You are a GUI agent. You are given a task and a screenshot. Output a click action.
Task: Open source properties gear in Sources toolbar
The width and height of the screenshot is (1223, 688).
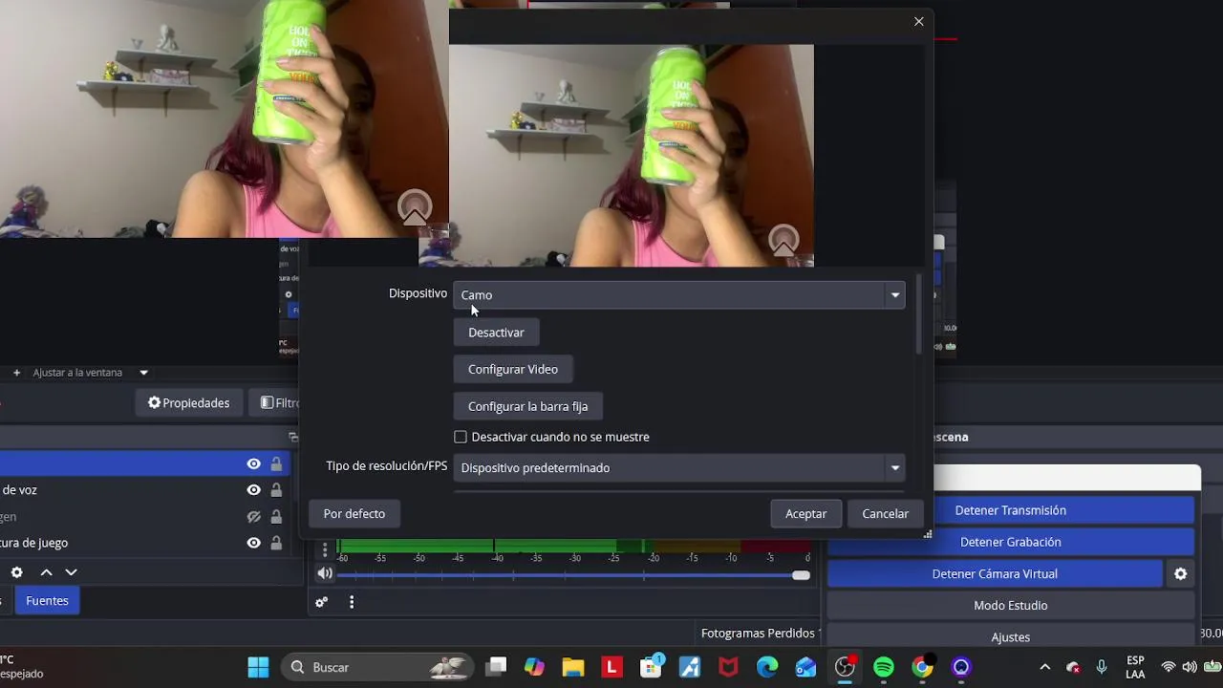(x=16, y=572)
